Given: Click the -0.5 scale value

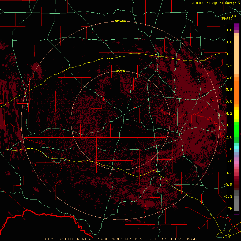Looking at the screenshot, I should pyautogui.click(x=228, y=184).
